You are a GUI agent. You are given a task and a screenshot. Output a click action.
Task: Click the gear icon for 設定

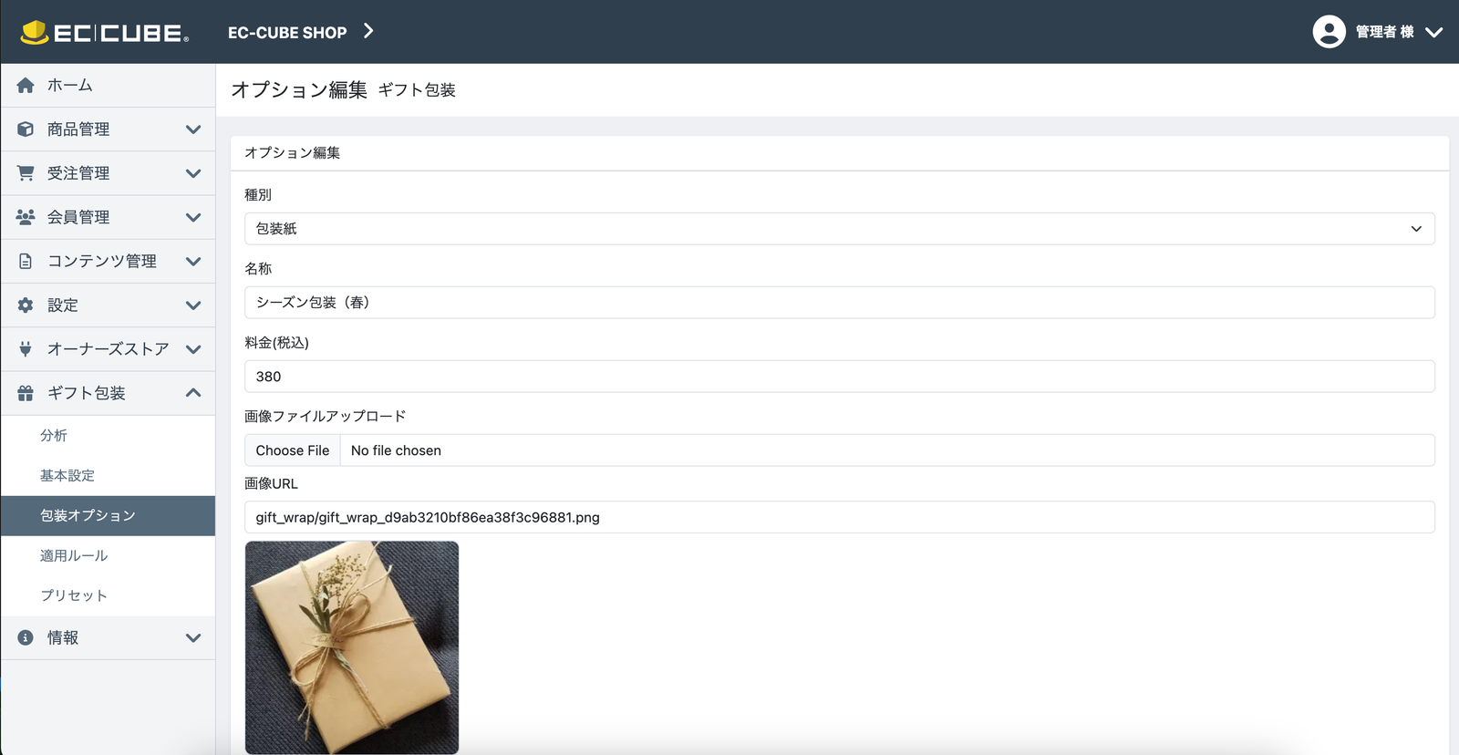(x=26, y=305)
